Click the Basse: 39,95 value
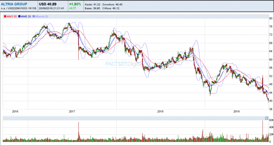This screenshot has width=274, height=145. (92, 8)
